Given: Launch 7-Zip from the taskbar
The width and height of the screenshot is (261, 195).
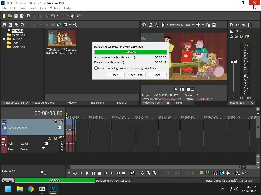Looking at the screenshot, I should coord(42,189).
